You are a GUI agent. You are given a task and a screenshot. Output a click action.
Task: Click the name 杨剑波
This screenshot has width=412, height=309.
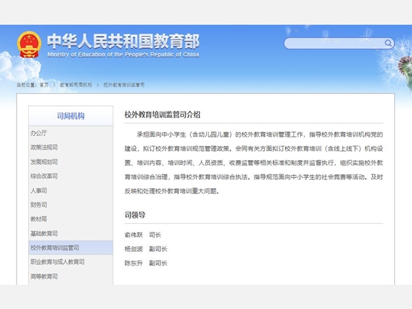click(134, 249)
